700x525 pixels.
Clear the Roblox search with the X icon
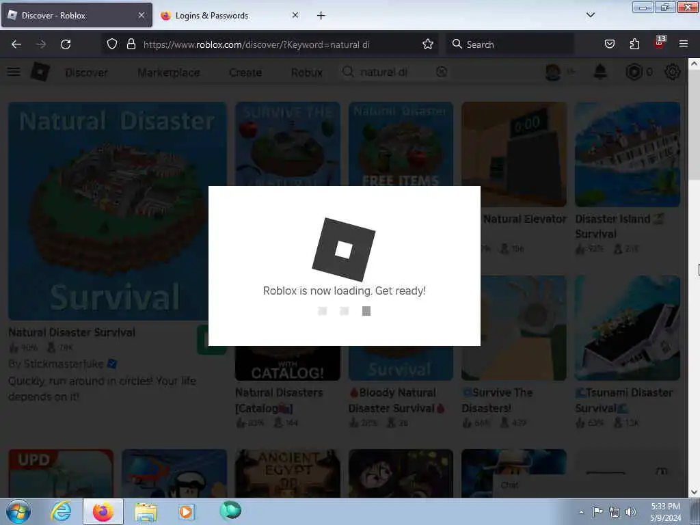pyautogui.click(x=442, y=72)
